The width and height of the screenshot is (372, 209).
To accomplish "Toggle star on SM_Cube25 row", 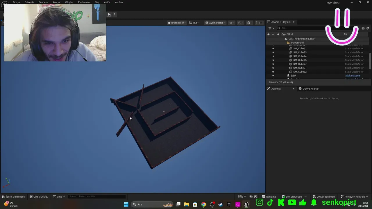I will (273, 60).
